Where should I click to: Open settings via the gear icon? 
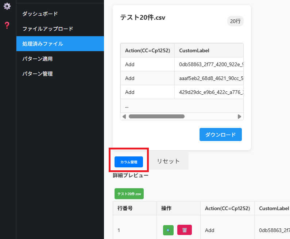tap(7, 6)
